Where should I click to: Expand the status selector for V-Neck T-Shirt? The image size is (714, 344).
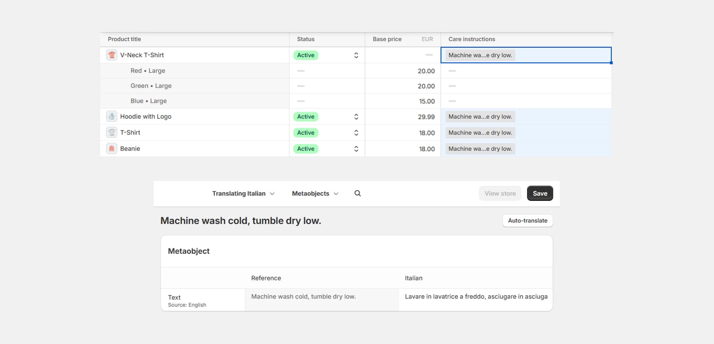click(356, 55)
